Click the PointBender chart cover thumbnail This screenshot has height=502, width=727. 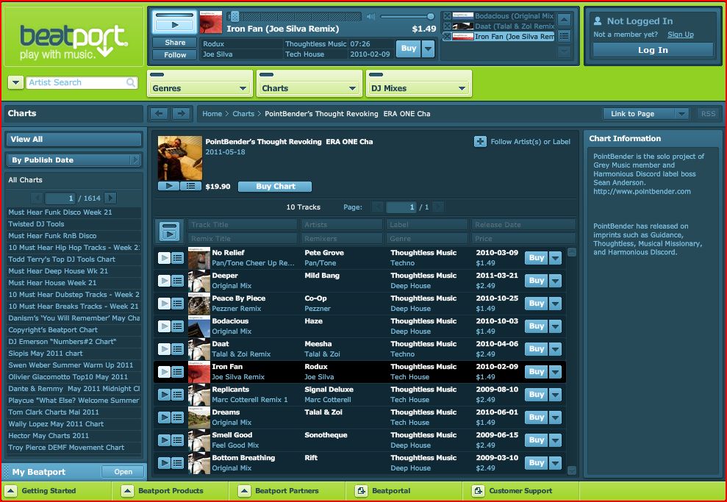tap(180, 158)
